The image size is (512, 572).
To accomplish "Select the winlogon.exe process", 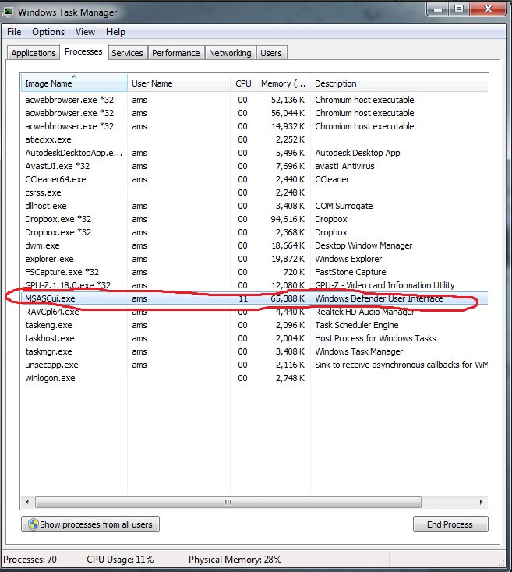I will pos(254,378).
